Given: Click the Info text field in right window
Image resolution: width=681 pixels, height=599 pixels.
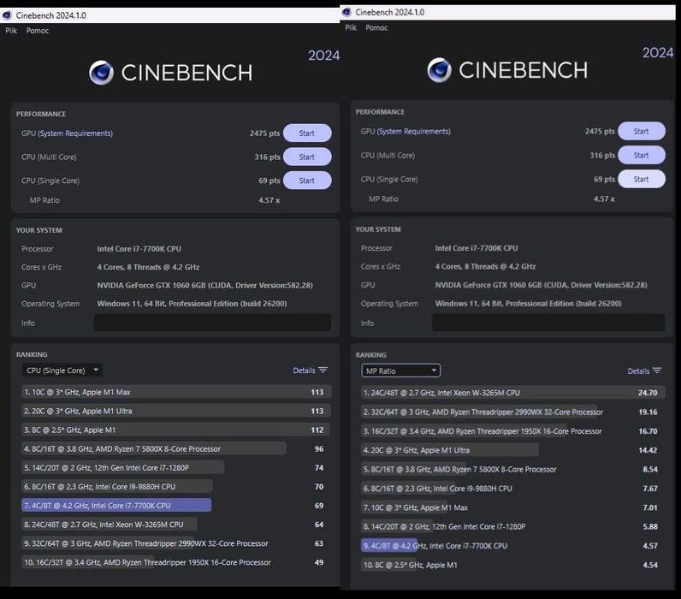Looking at the screenshot, I should point(548,323).
